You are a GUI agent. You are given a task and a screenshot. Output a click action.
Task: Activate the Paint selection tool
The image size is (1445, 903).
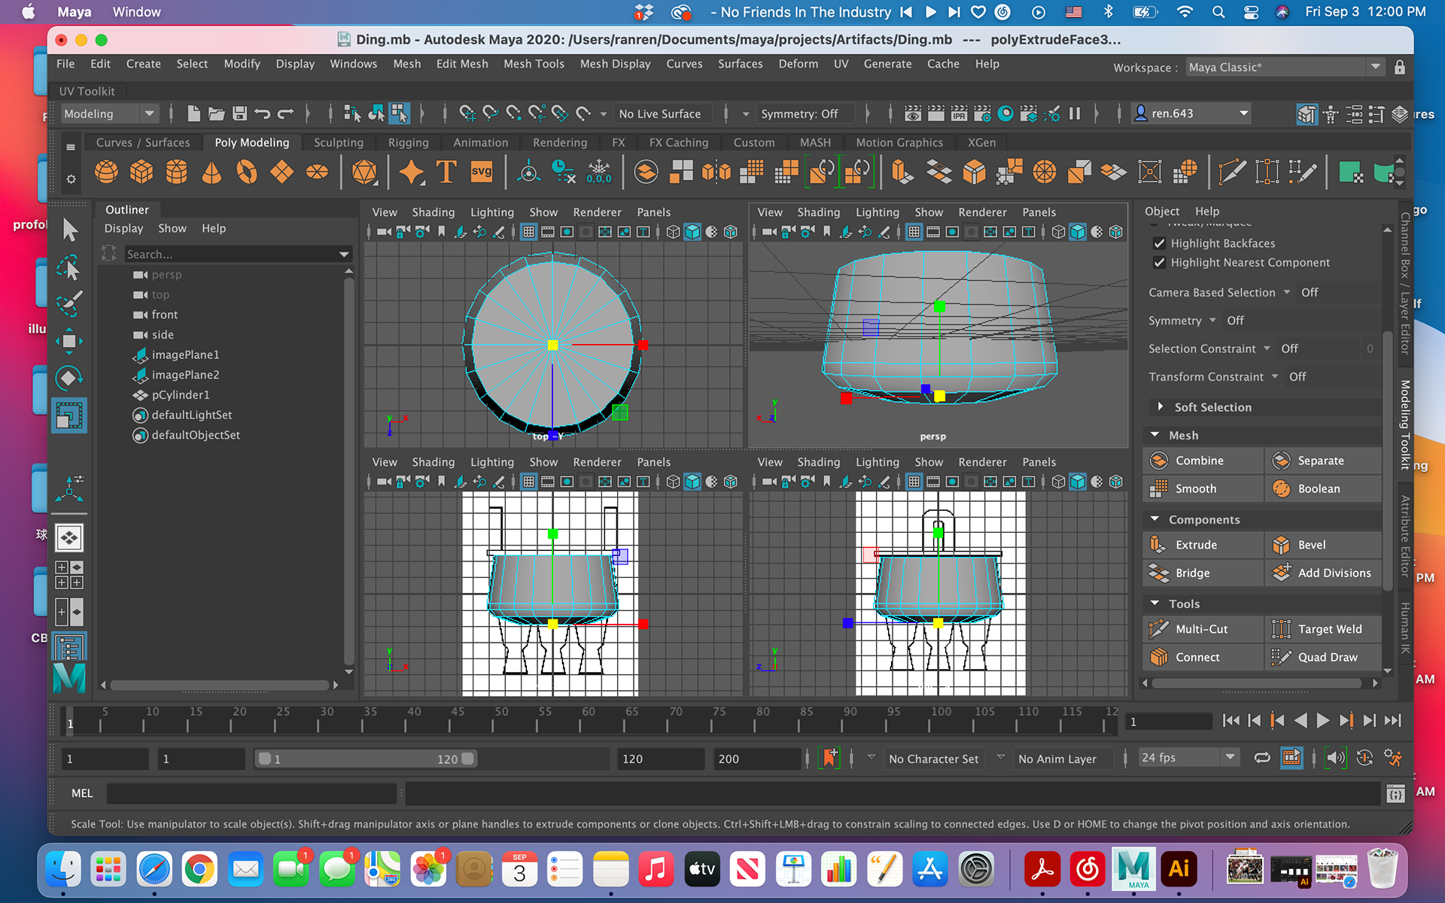(x=69, y=304)
